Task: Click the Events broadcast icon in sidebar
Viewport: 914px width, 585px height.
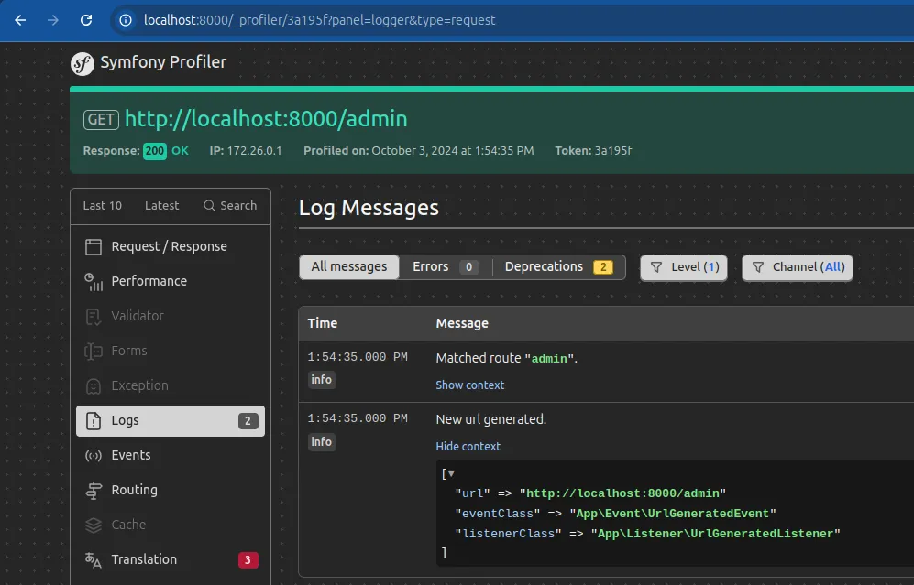Action: tap(94, 455)
